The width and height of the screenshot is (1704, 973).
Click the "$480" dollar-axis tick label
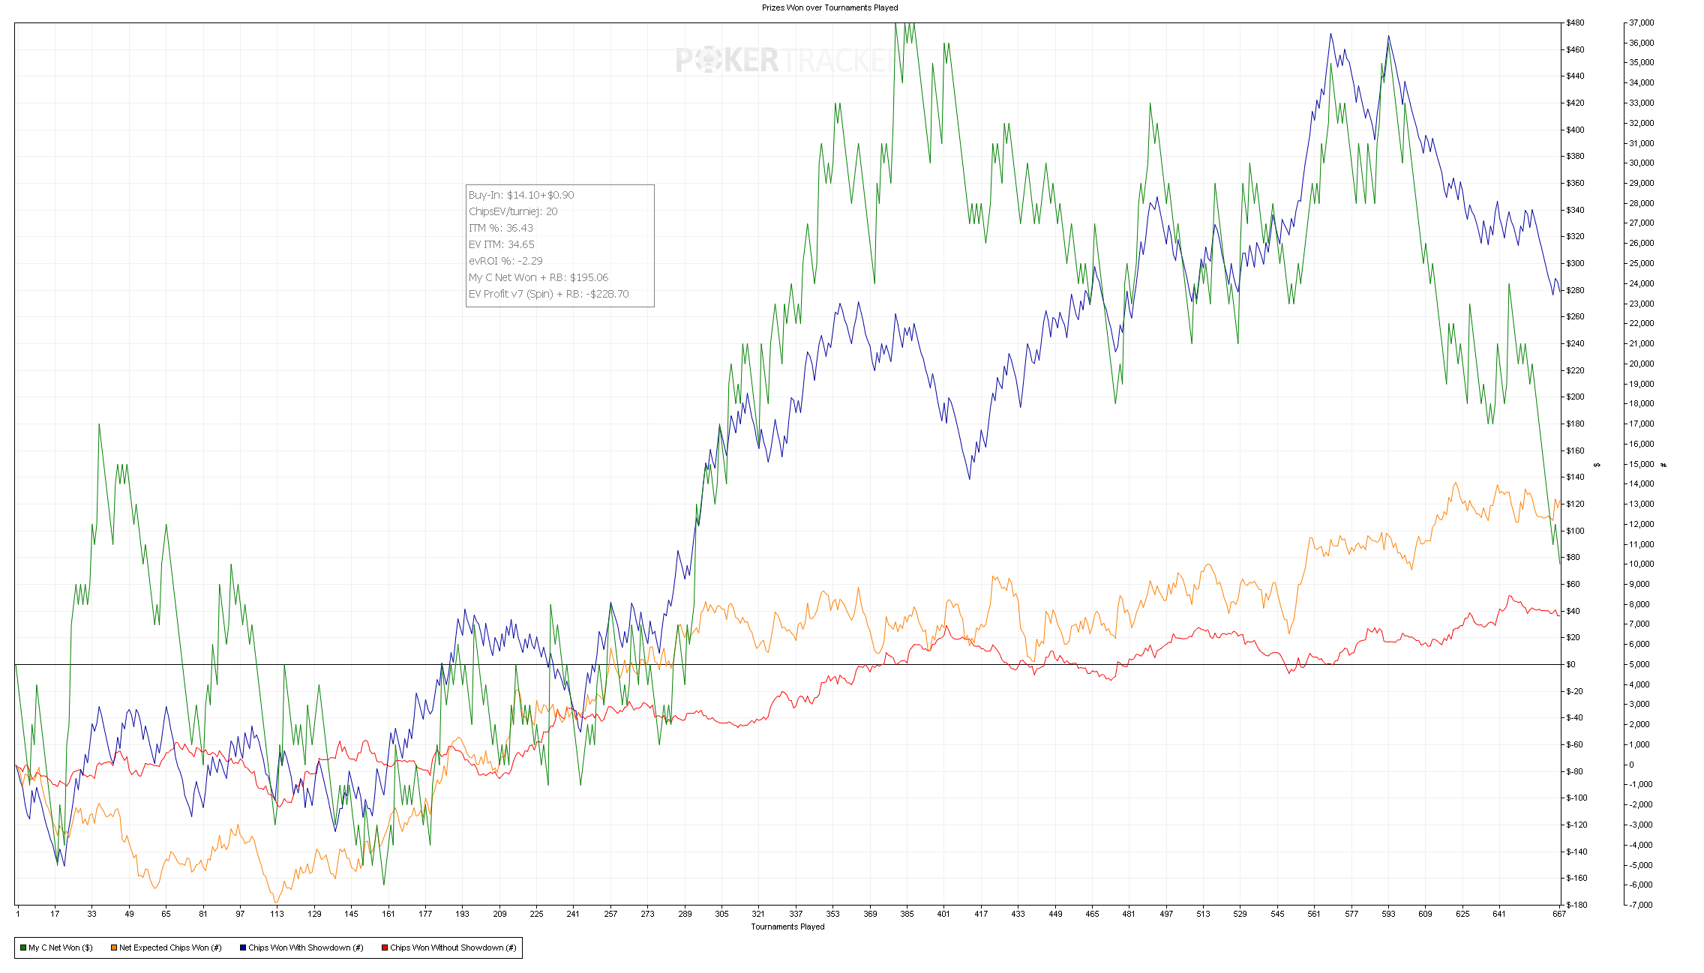1575,22
